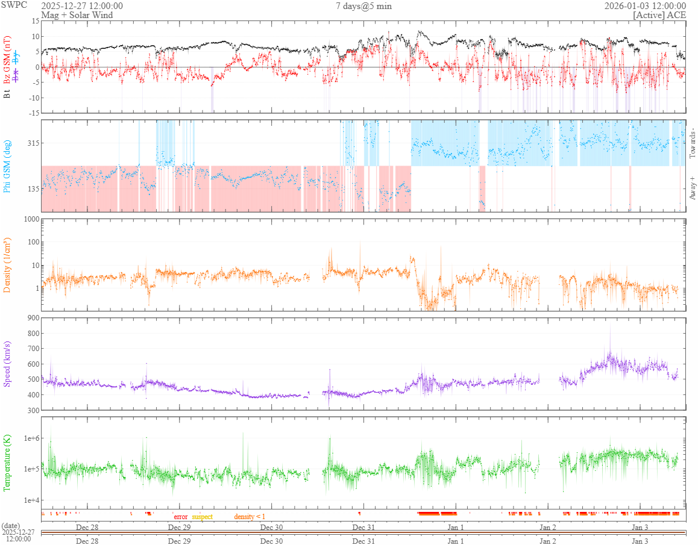Click the brown time range slider bar
698x545 pixels.
point(363,532)
